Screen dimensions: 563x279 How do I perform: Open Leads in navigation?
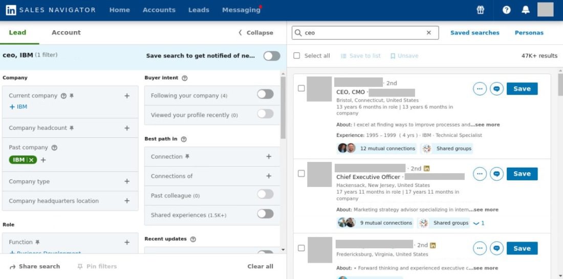pyautogui.click(x=199, y=10)
